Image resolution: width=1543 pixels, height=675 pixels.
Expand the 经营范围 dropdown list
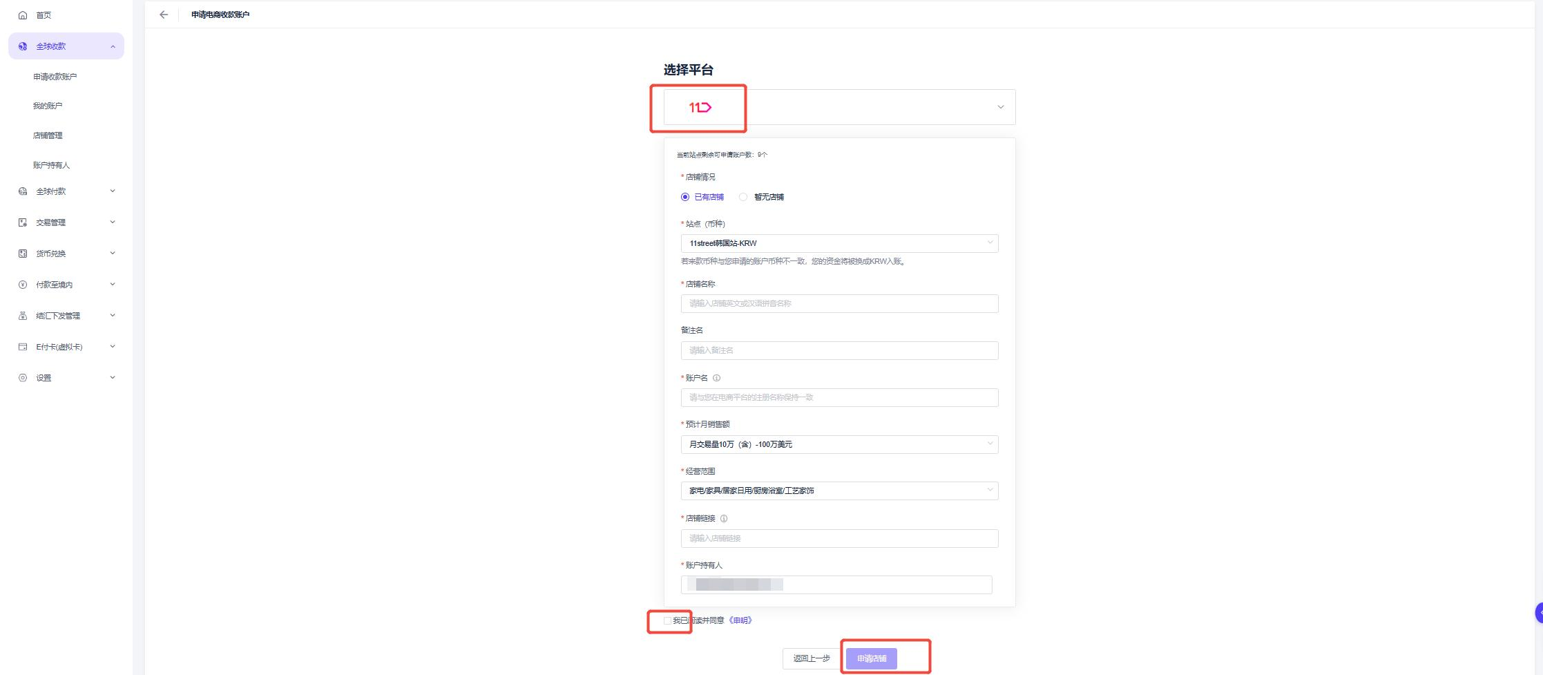pos(839,491)
